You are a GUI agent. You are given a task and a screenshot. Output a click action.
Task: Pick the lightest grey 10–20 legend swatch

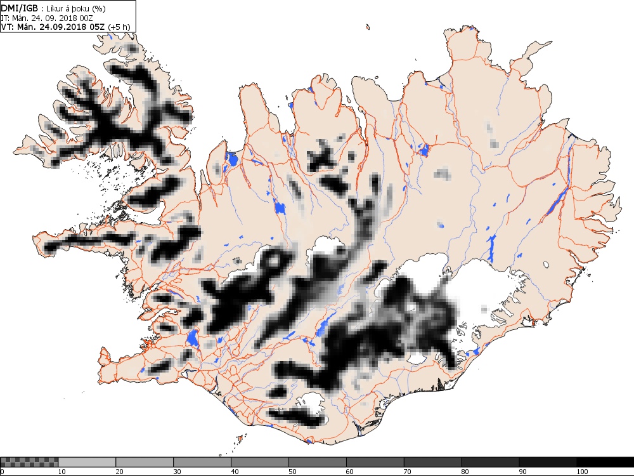(87, 462)
